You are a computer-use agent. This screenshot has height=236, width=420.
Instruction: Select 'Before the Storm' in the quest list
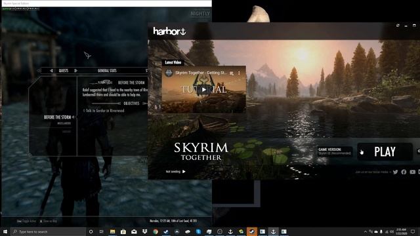pos(57,117)
